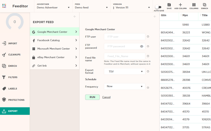Click the Enrich icon in top toolbar
211x131 pixels.
204,5
